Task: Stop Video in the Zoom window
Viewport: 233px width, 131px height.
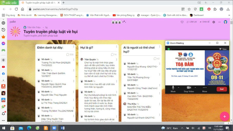Action: click(x=189, y=89)
